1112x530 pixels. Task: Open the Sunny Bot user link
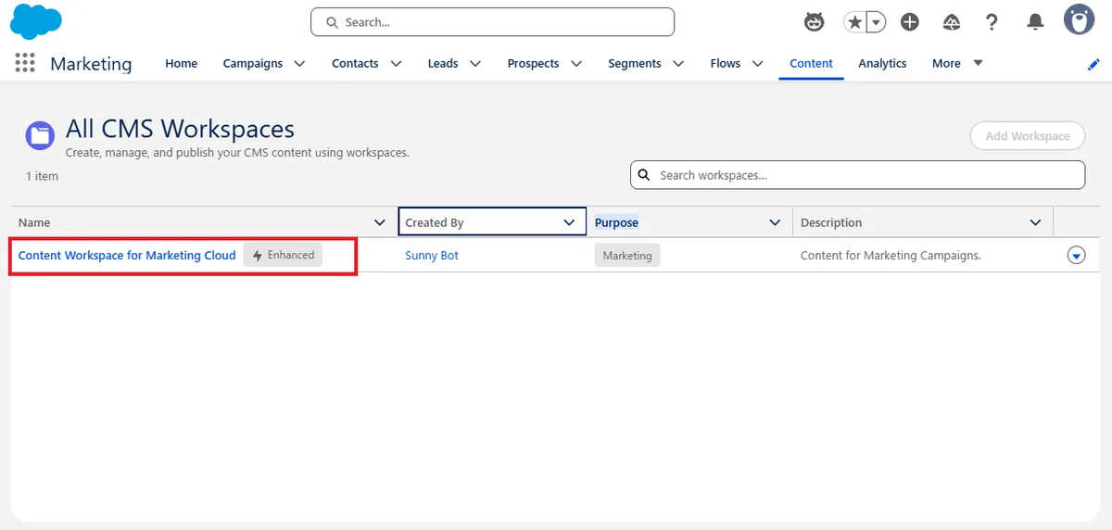432,255
